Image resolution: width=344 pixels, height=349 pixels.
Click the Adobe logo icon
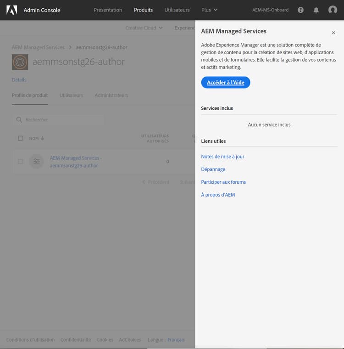[x=12, y=10]
